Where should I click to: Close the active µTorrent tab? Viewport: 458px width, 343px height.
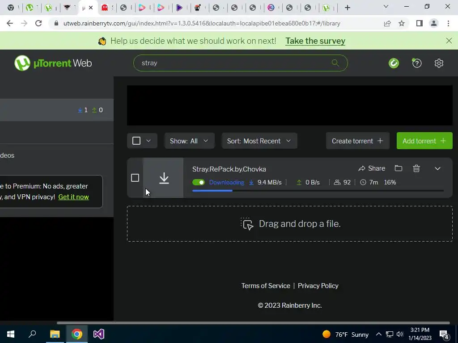point(91,8)
